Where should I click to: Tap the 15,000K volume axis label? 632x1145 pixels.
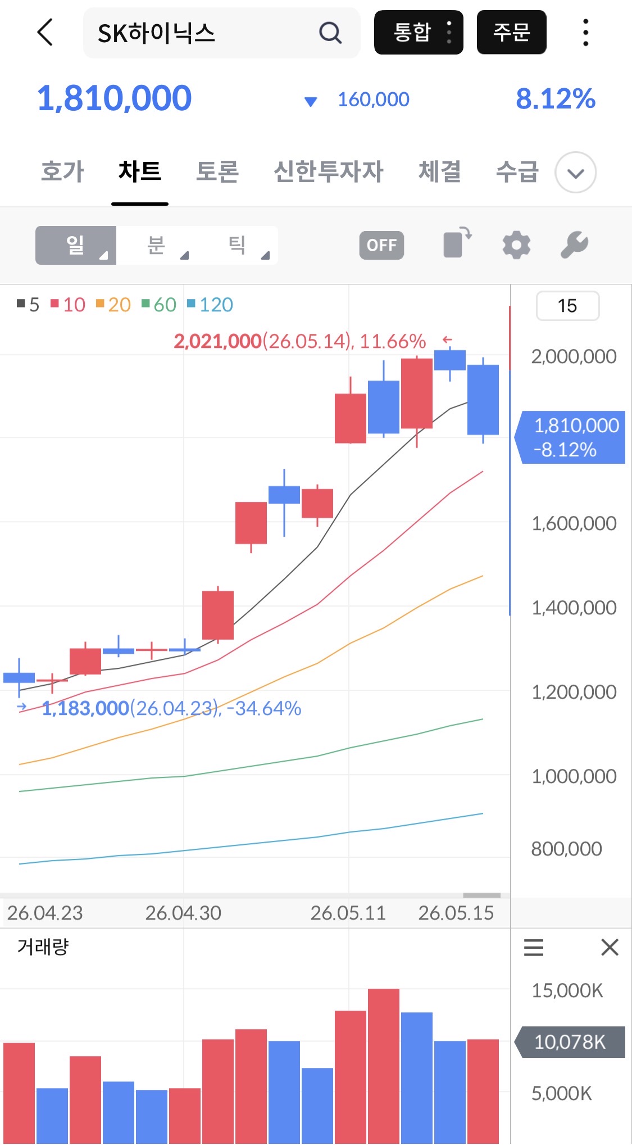[567, 990]
